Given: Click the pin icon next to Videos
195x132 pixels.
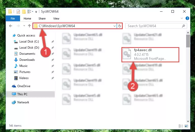Looking at the screenshot, I should click(53, 78).
